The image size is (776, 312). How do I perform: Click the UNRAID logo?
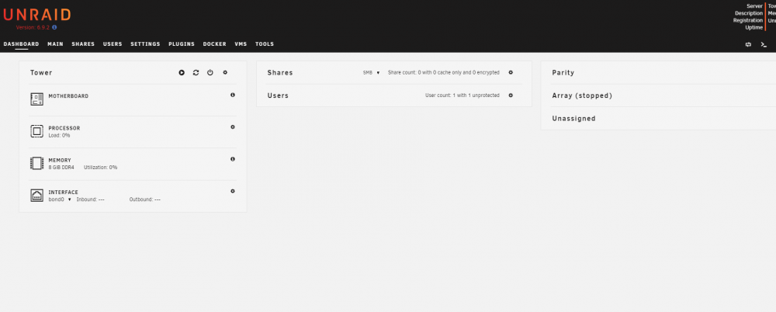(x=37, y=15)
